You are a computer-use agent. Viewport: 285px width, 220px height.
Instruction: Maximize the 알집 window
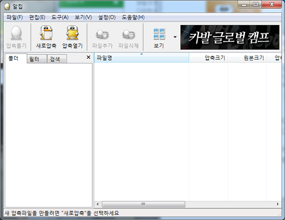pyautogui.click(x=256, y=5)
